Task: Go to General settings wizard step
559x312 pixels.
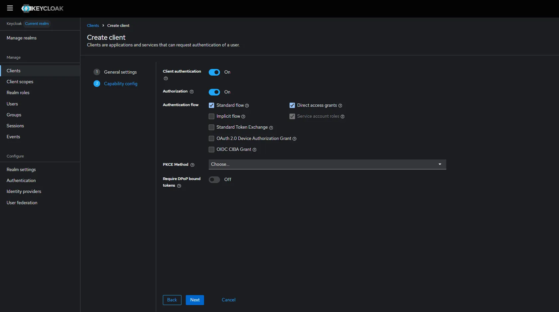Action: tap(120, 72)
